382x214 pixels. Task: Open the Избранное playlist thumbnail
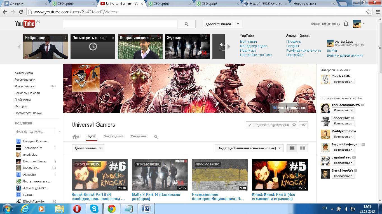tap(46, 47)
